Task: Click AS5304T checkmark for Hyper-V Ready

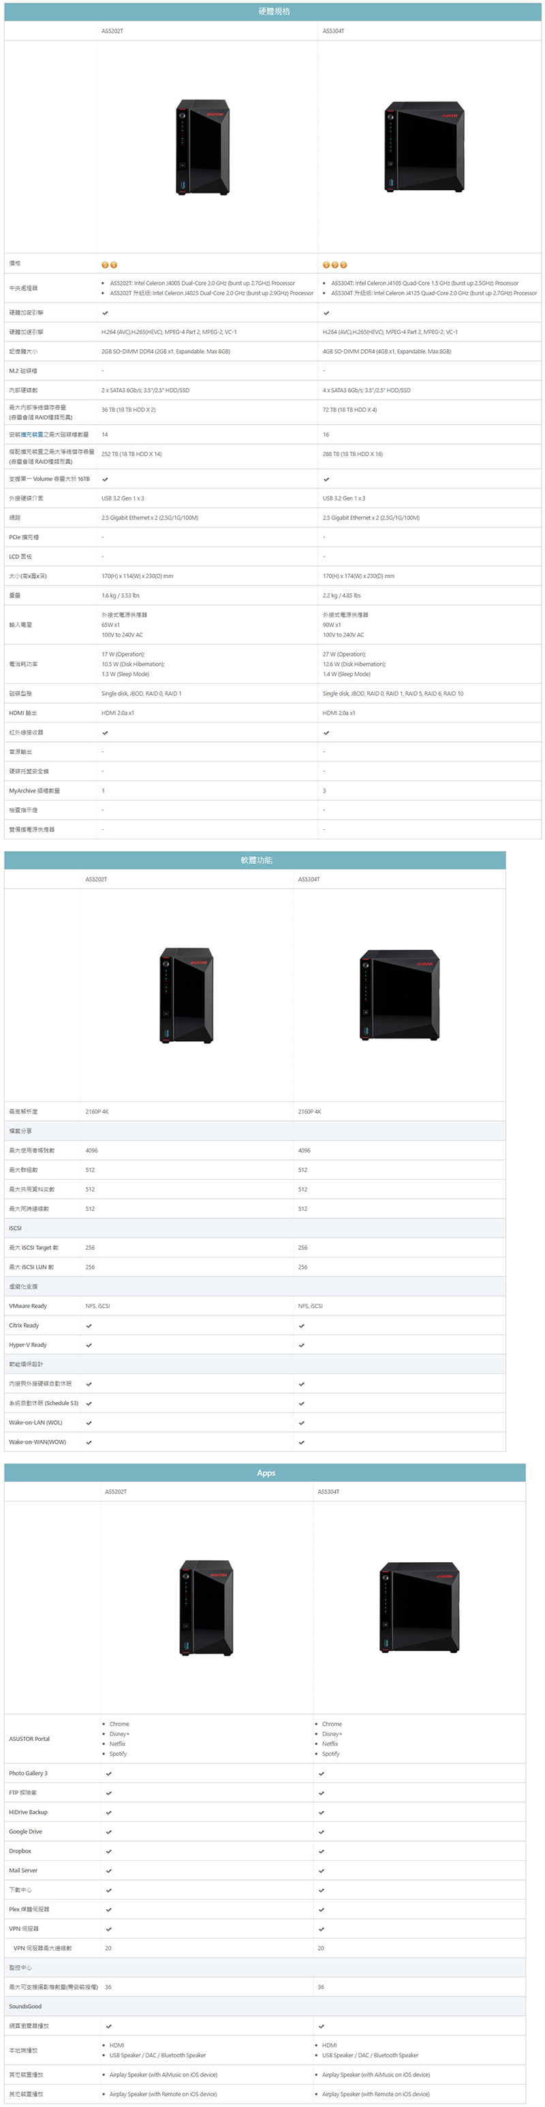Action: 302,1345
